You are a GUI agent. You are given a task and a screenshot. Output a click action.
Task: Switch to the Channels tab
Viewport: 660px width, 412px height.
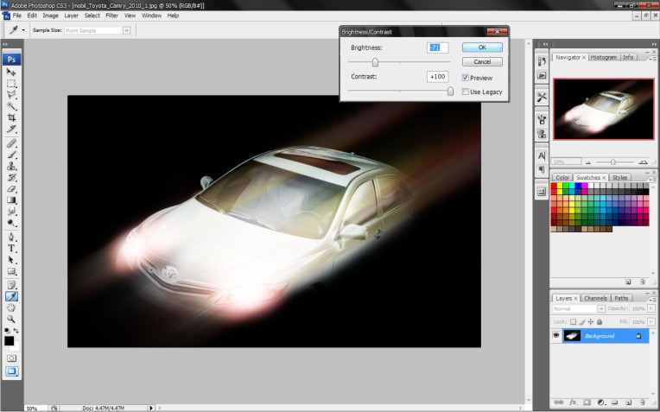595,298
